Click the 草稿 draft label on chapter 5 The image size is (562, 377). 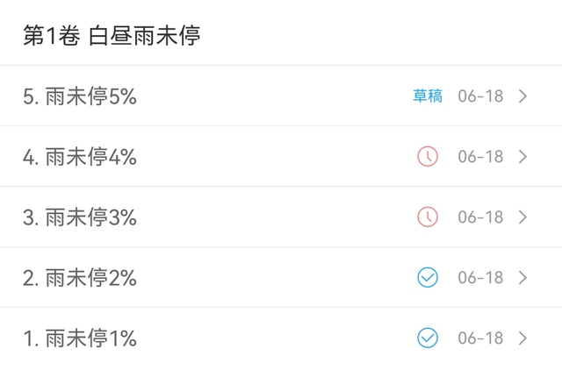pyautogui.click(x=428, y=96)
